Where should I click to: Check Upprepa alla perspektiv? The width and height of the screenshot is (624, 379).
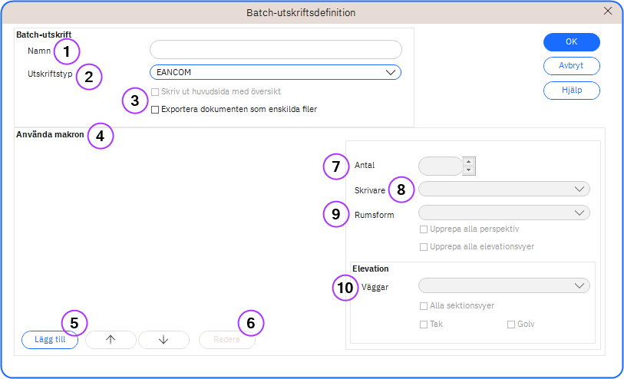(x=424, y=229)
